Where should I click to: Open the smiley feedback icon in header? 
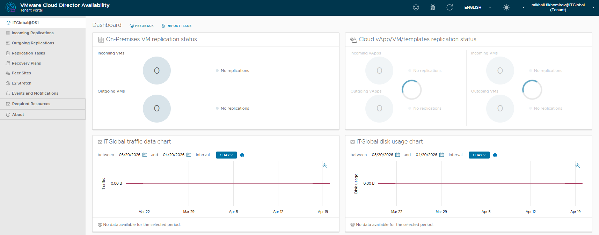[416, 7]
